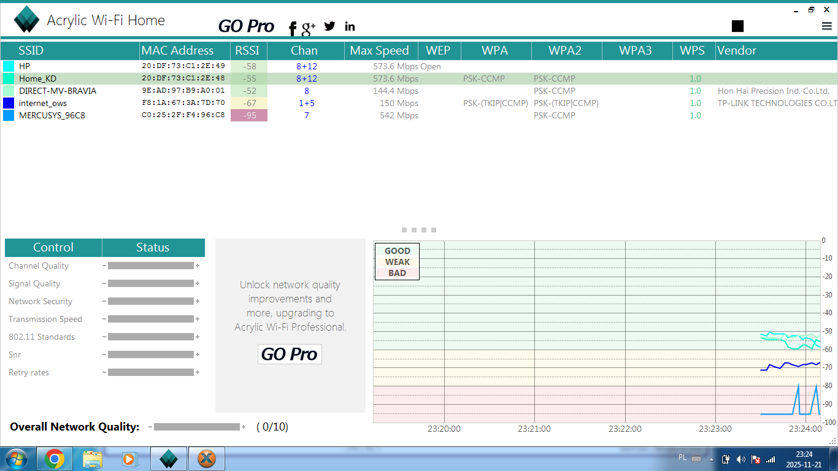Click MAC address 20:DF:73:C1:2E:49
This screenshot has height=471, width=838.
click(183, 66)
